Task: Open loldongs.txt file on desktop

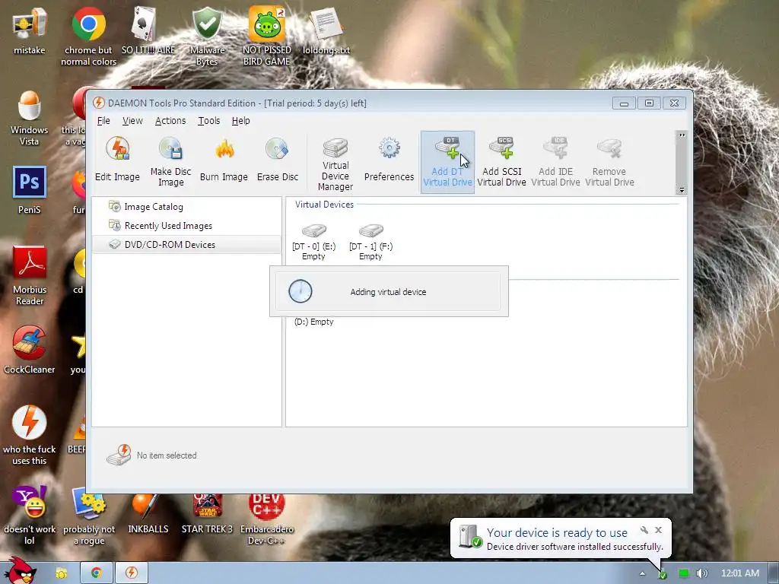Action: click(326, 30)
